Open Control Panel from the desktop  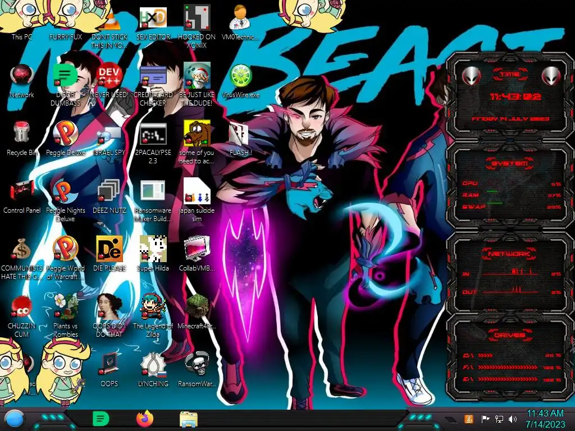(22, 196)
